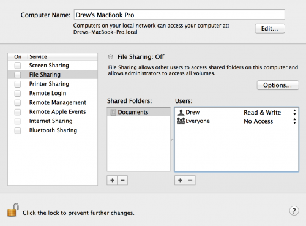Click the lock icon to prevent changes

(13, 210)
